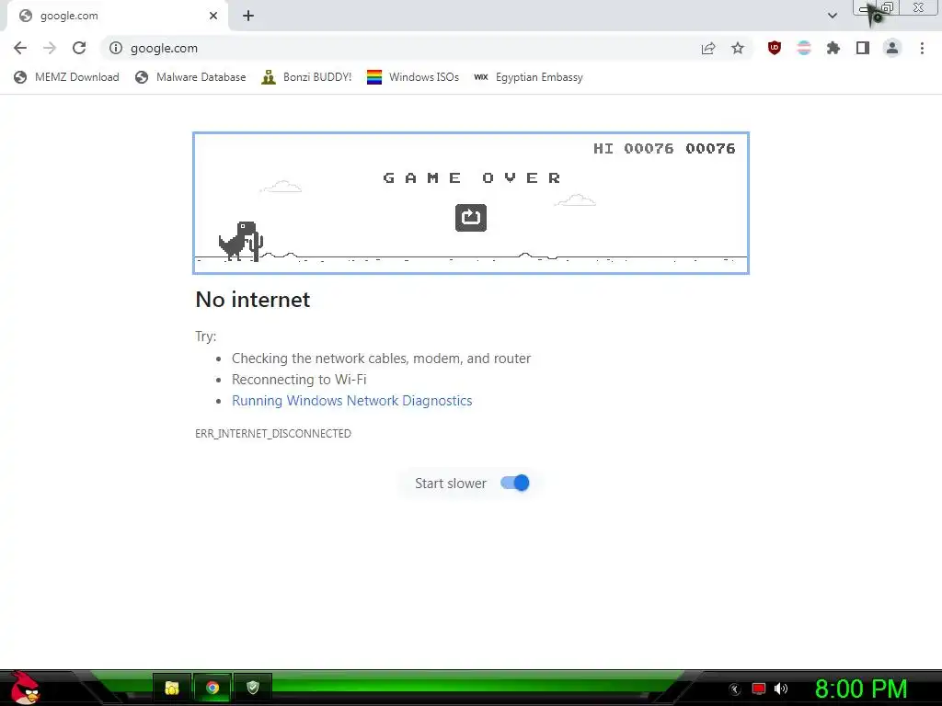Restart the dino game with replay button

[x=471, y=217]
